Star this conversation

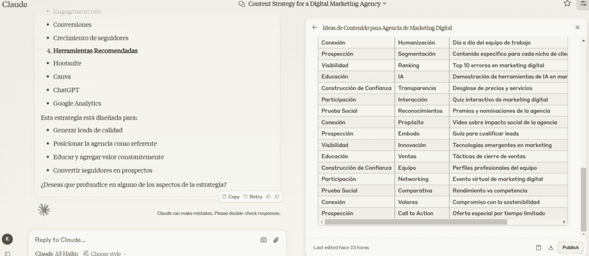click(x=567, y=4)
